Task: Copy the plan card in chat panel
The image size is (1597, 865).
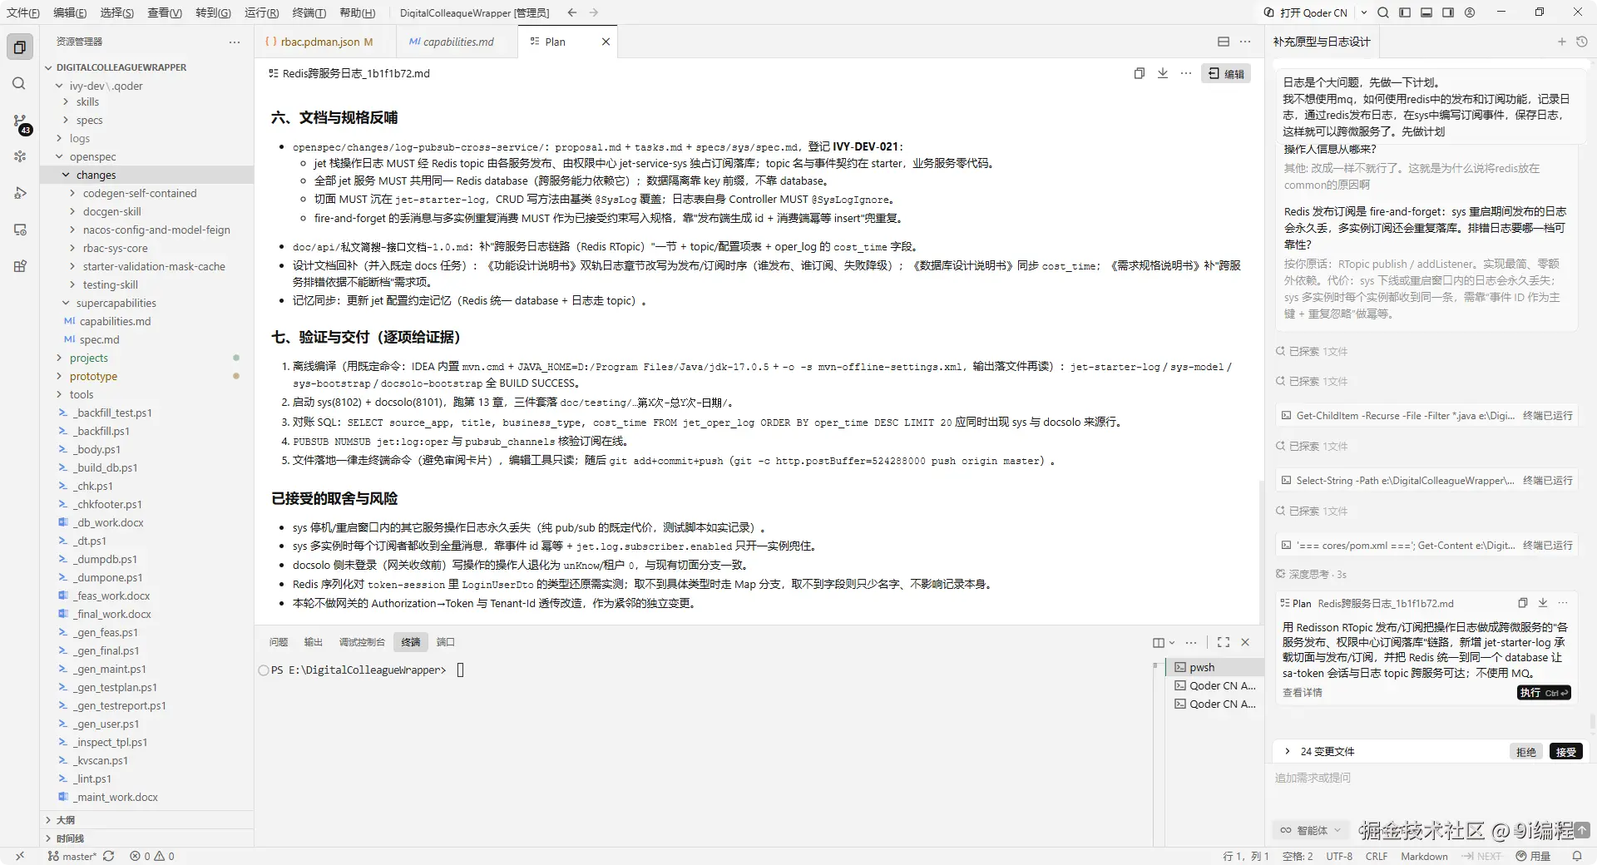Action: 1523,603
